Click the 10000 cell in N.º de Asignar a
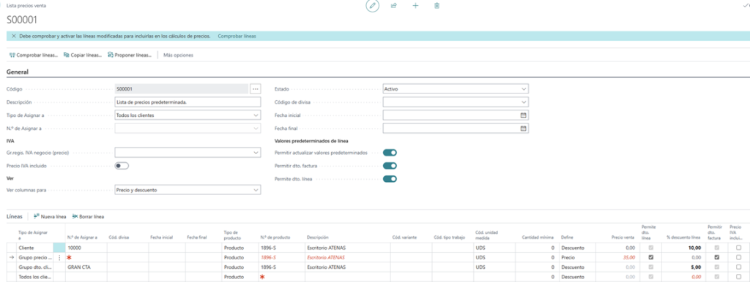This screenshot has width=750, height=282. pyautogui.click(x=86, y=248)
